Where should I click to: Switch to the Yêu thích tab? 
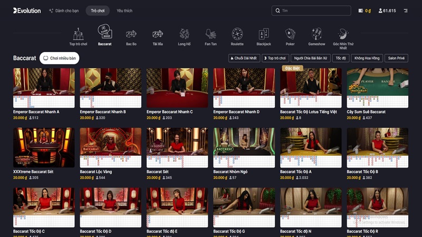[x=124, y=11]
